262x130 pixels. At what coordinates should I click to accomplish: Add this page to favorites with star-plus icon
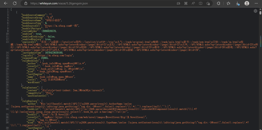[208, 3]
